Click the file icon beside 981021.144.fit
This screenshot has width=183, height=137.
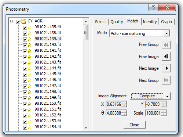tap(29, 69)
